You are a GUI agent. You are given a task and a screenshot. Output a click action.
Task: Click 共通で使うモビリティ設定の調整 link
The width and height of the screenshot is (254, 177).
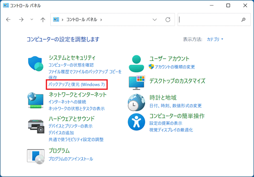(x=76, y=140)
